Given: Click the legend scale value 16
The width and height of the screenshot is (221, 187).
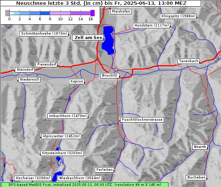Looking at the screenshot, I should (x=91, y=19).
